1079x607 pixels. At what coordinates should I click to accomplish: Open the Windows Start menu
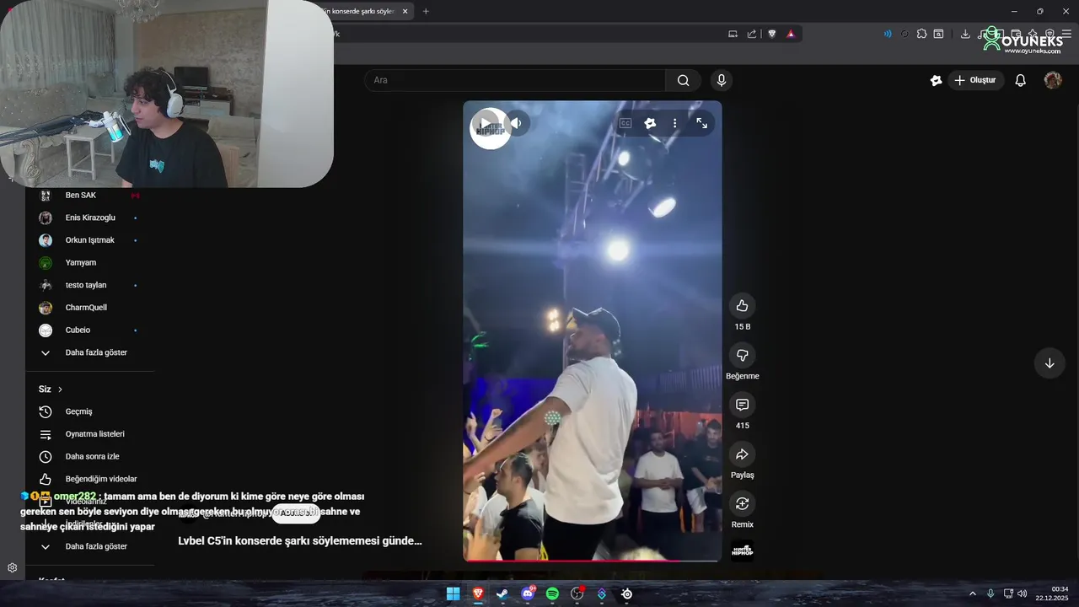click(x=453, y=594)
